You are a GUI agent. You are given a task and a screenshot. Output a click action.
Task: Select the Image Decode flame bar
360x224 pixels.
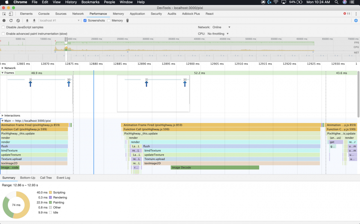pyautogui.click(x=215, y=168)
